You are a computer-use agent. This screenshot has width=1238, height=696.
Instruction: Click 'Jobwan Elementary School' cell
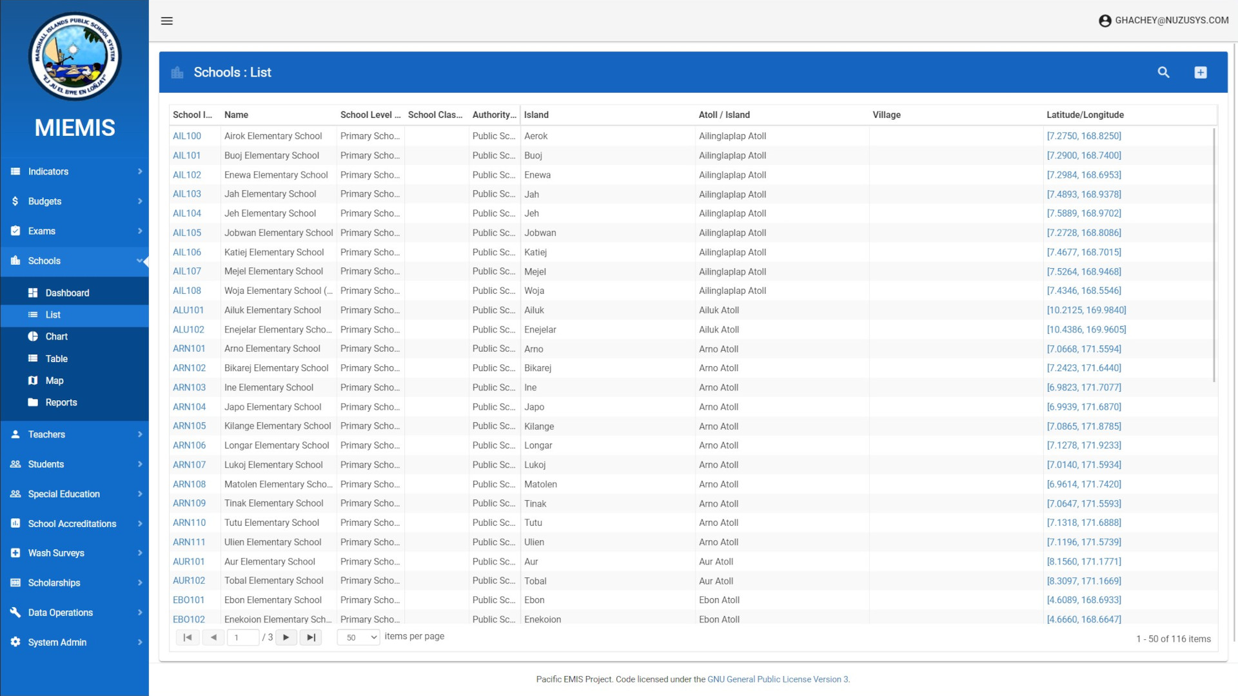(x=279, y=233)
